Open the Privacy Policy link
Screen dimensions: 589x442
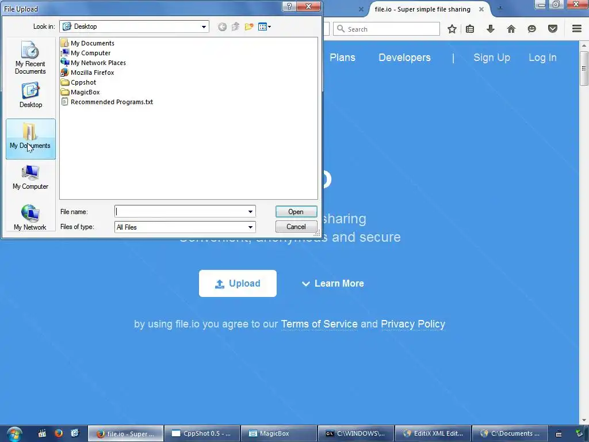(x=413, y=324)
